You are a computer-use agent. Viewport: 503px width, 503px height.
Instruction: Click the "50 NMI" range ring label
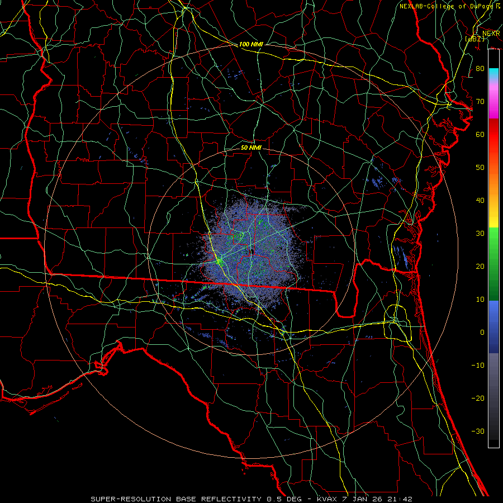[251, 148]
